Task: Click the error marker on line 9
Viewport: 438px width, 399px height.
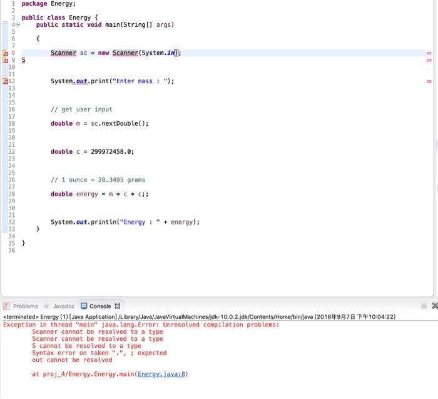Action: click(5, 60)
